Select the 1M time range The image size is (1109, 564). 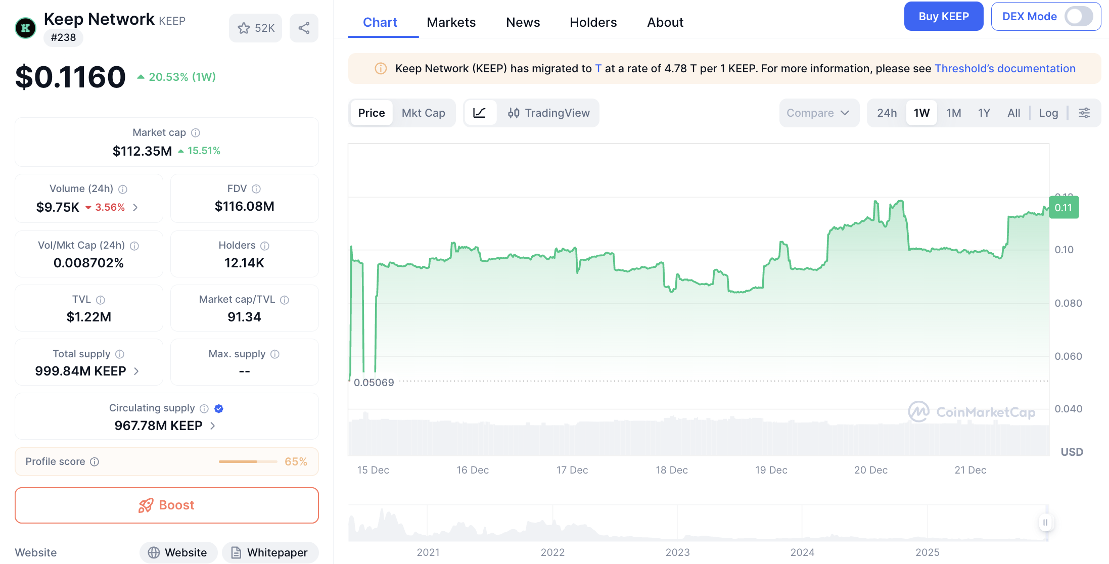click(953, 113)
